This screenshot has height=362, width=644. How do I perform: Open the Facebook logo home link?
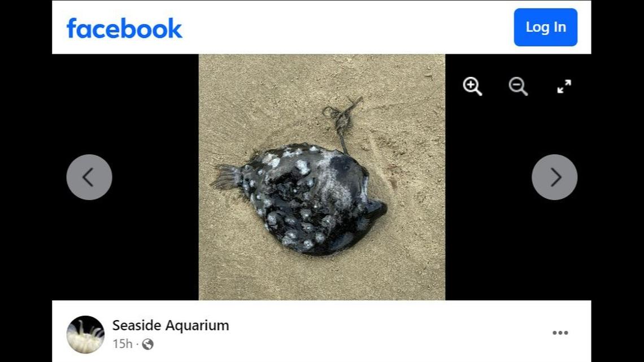pos(124,28)
